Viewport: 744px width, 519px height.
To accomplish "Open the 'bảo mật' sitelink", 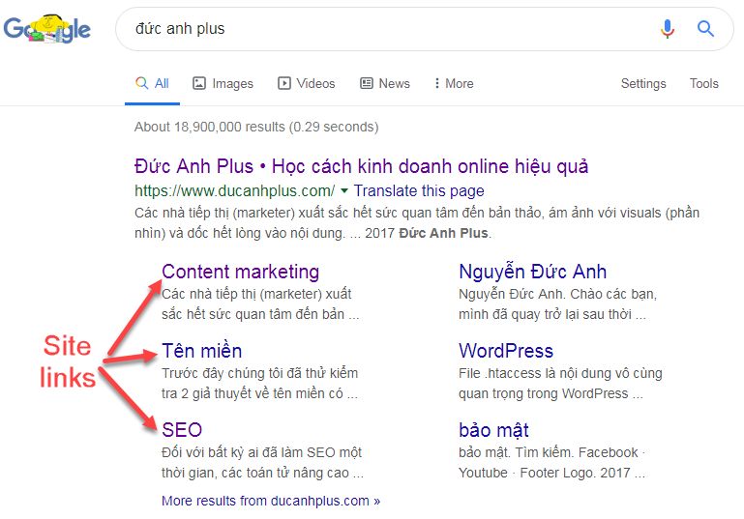I will 493,430.
